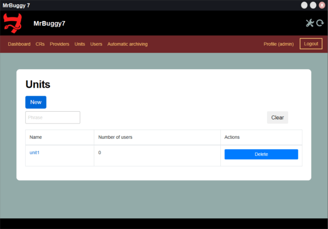Click the Name column header
Screen dimensions: 328x229
[x=36, y=137]
